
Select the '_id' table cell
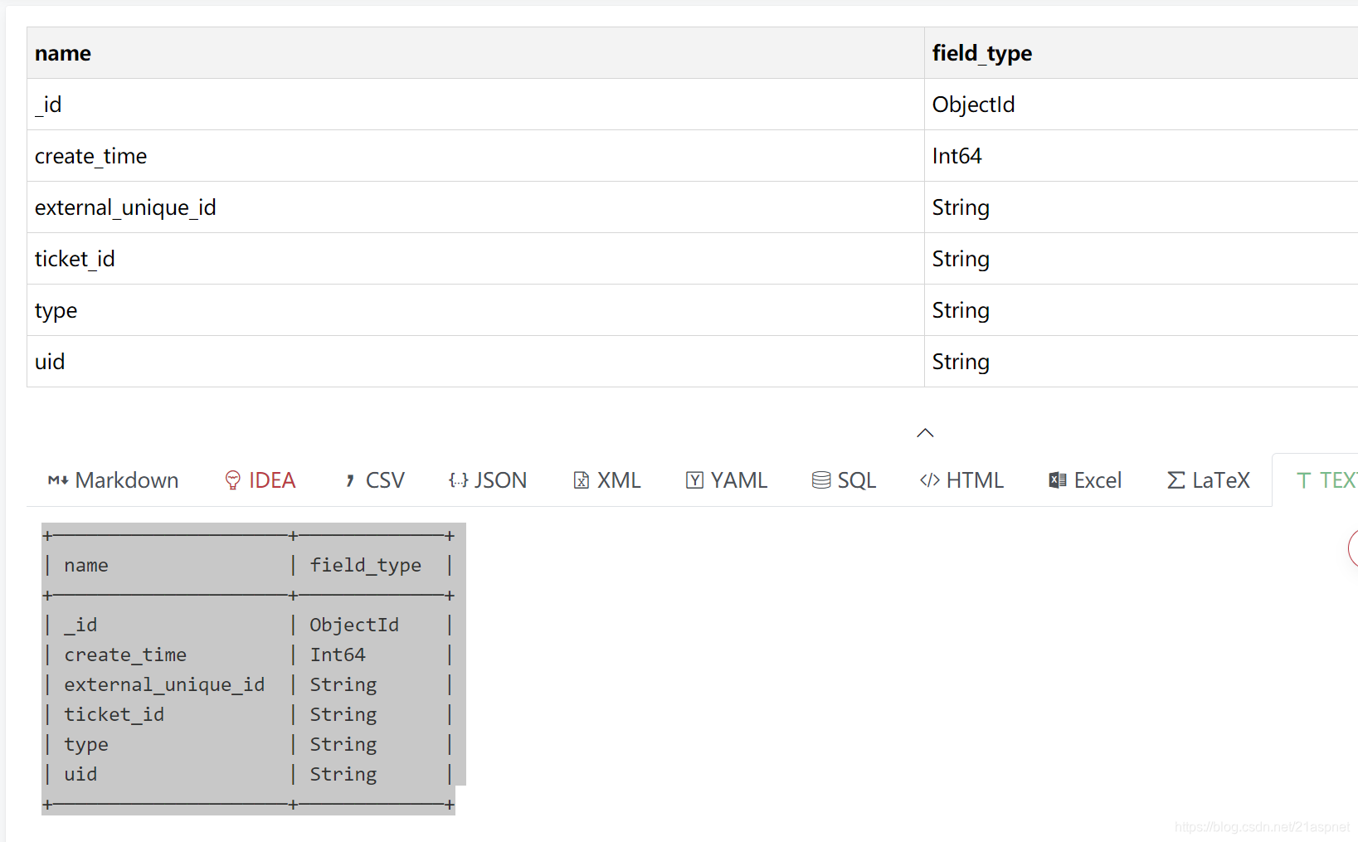coord(475,105)
